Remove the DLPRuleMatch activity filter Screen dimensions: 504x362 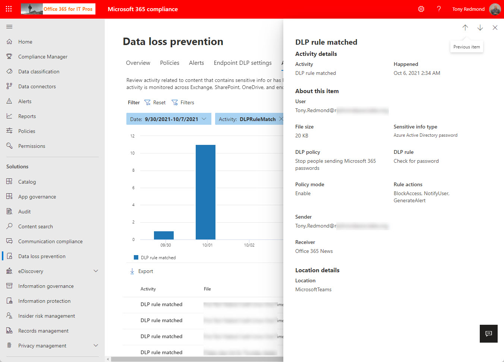(x=281, y=118)
